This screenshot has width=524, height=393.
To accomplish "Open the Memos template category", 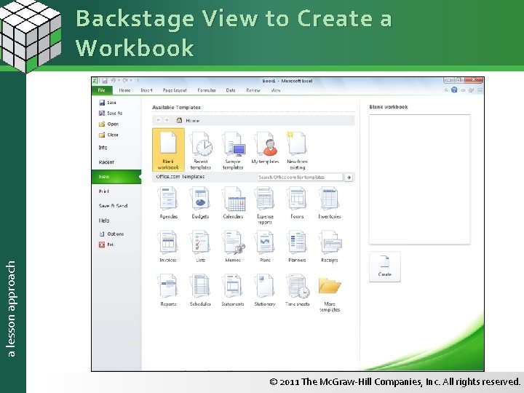I will pyautogui.click(x=233, y=246).
